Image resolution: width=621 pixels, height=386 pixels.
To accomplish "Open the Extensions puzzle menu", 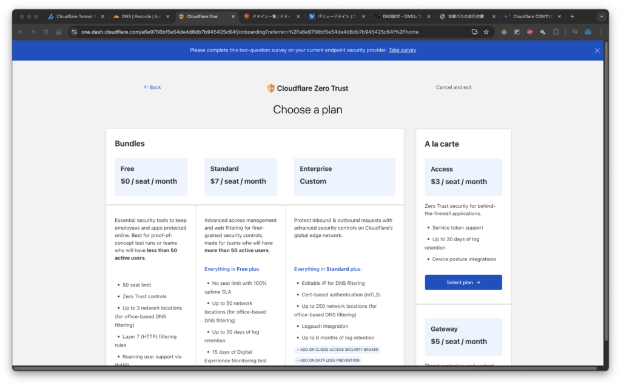I will click(556, 32).
